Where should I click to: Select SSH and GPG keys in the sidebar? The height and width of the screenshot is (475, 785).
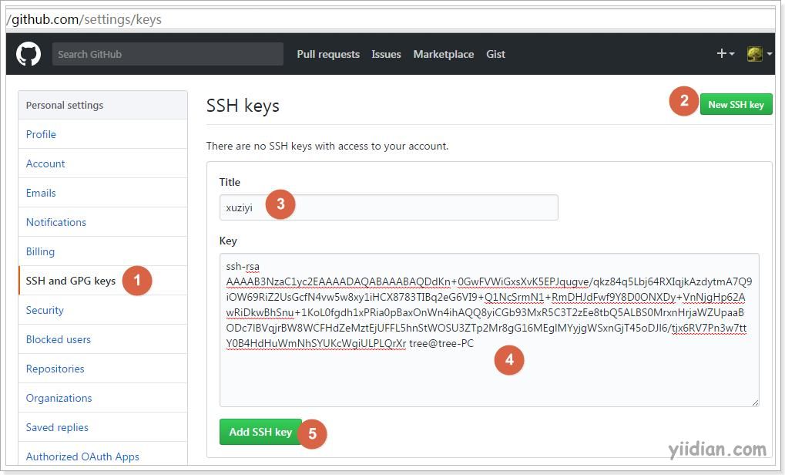pyautogui.click(x=102, y=281)
